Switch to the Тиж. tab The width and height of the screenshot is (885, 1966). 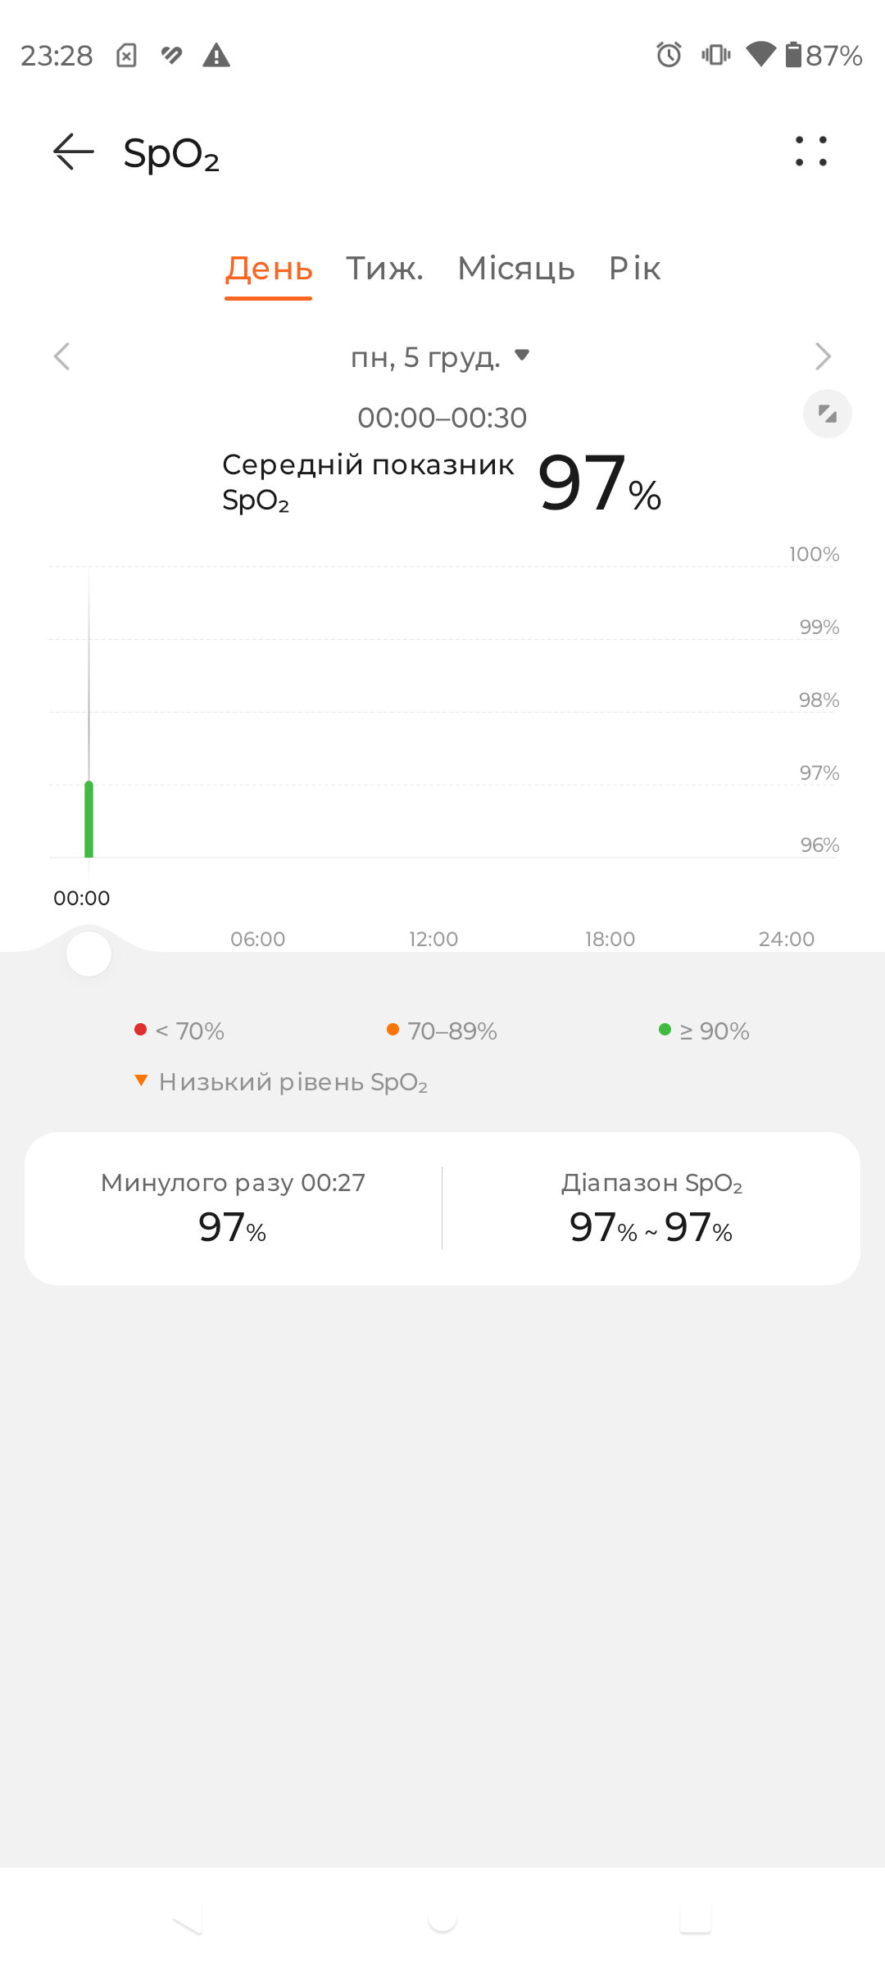coord(384,269)
